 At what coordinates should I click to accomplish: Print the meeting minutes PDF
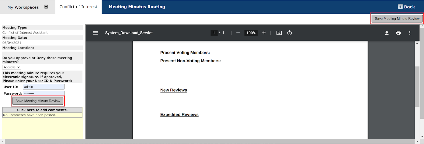(398, 33)
